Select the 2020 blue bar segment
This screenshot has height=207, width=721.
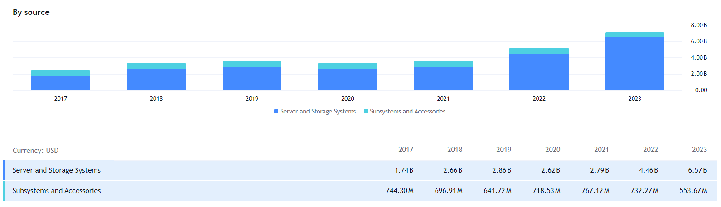click(348, 80)
